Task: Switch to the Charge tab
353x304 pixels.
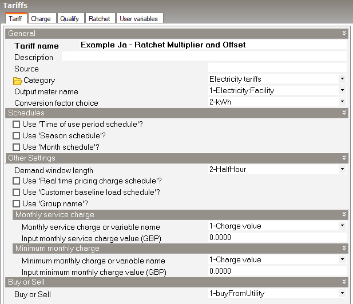Action: [41, 19]
